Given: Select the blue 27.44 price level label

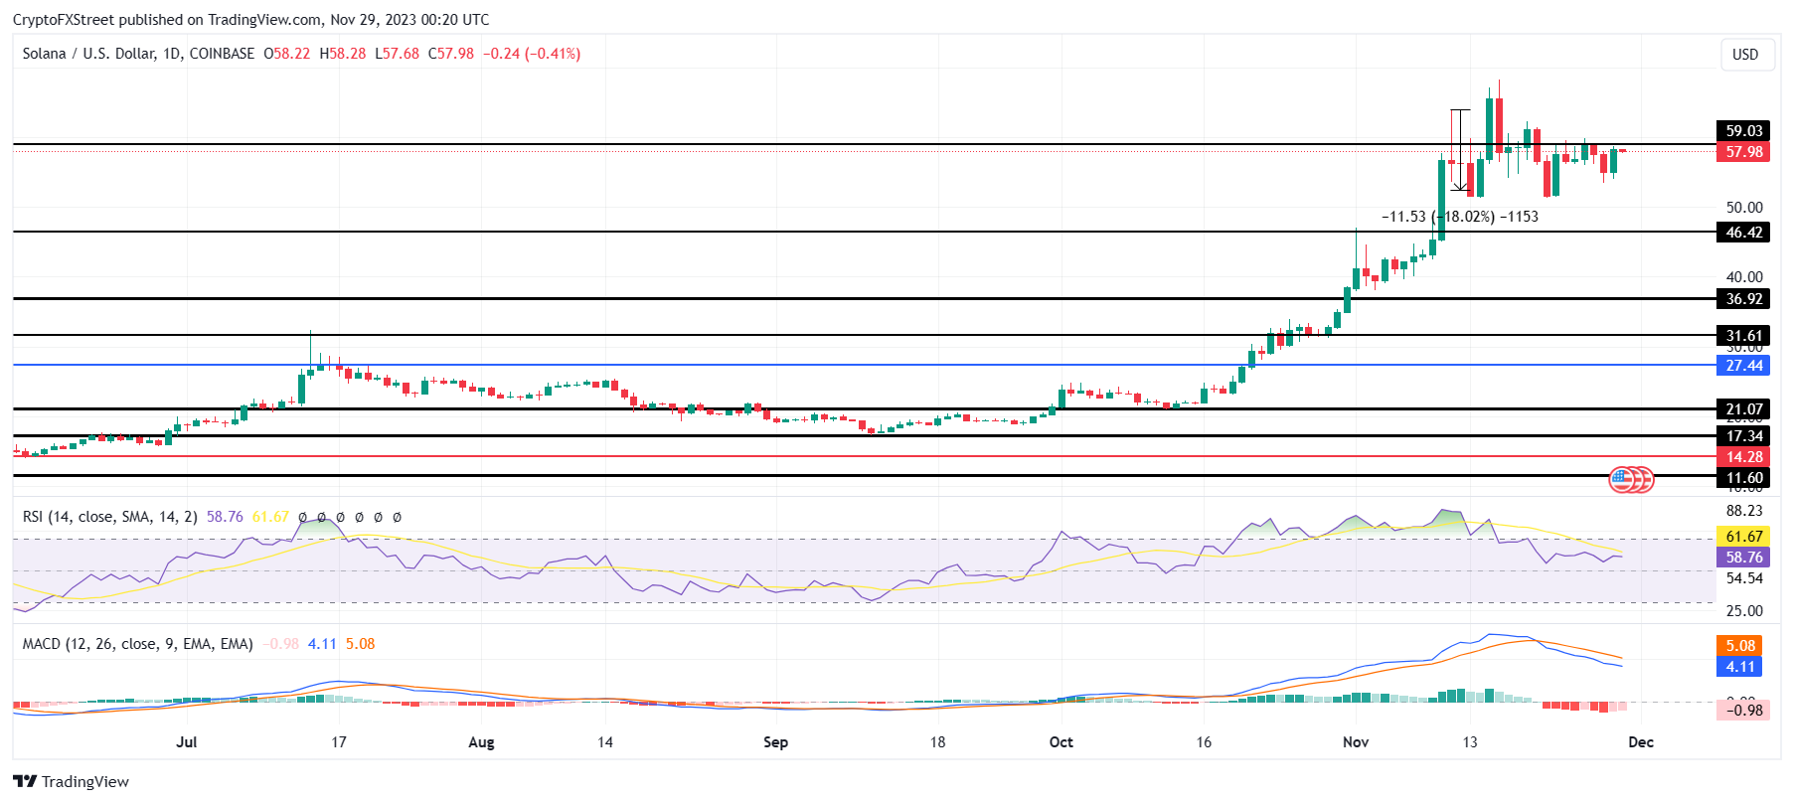Looking at the screenshot, I should tap(1743, 366).
